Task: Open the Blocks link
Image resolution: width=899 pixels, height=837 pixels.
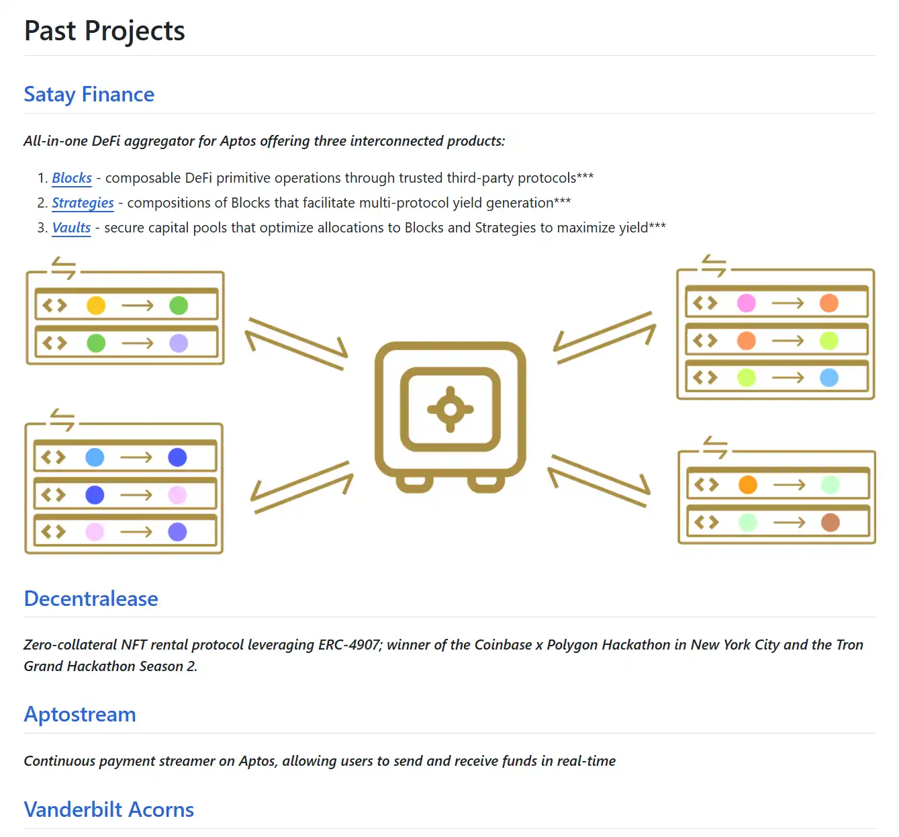Action: 72,178
